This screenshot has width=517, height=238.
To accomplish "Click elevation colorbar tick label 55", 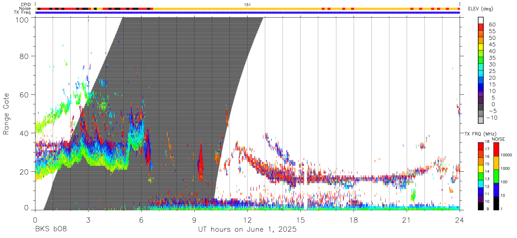I will (x=491, y=31).
